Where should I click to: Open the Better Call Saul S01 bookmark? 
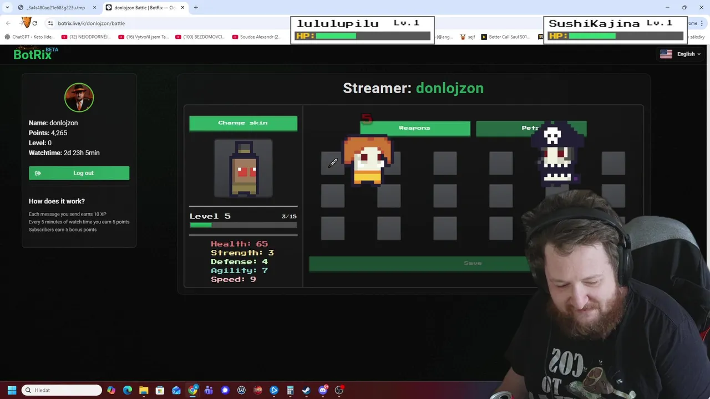506,37
